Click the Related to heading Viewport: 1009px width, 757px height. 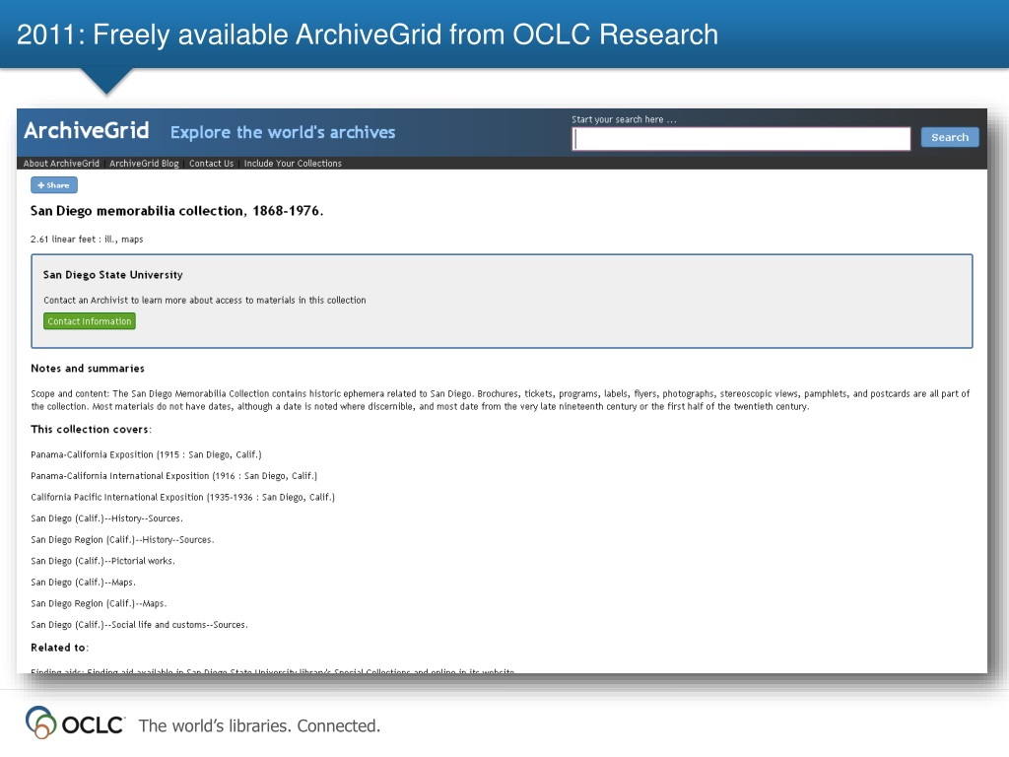60,648
